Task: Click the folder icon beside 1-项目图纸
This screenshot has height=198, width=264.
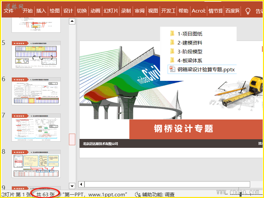Action: coord(172,34)
